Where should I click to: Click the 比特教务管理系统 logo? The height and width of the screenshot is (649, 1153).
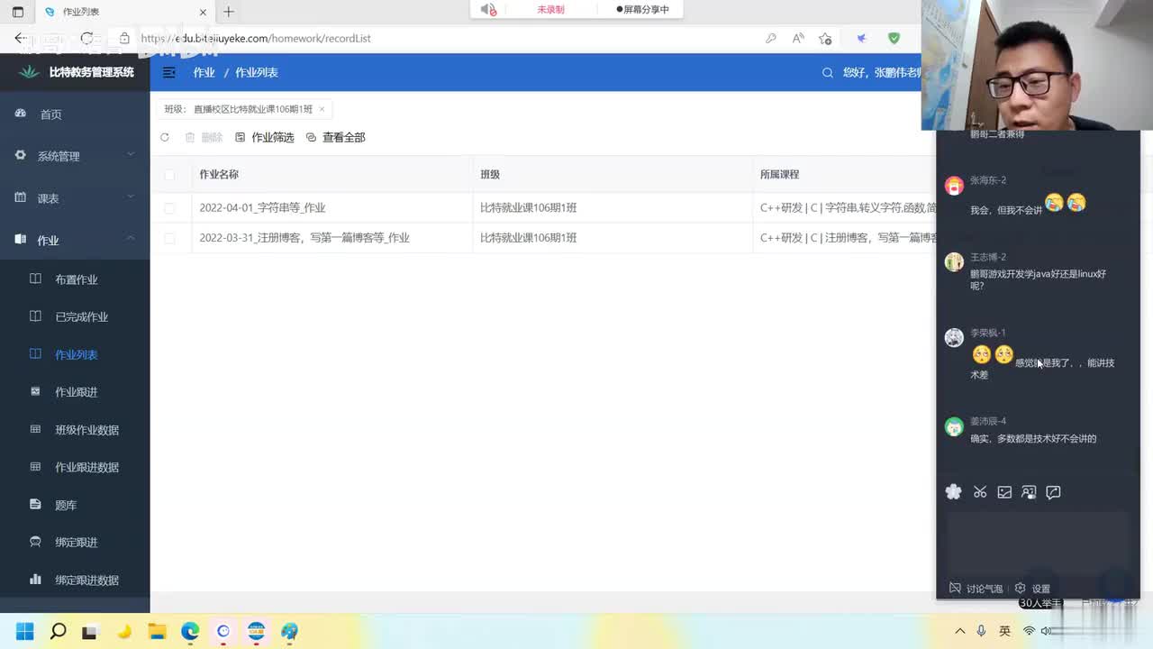(x=76, y=72)
